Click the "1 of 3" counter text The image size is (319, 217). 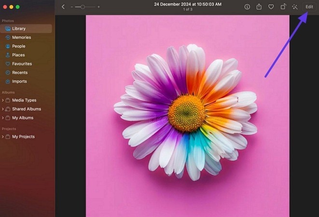point(188,9)
